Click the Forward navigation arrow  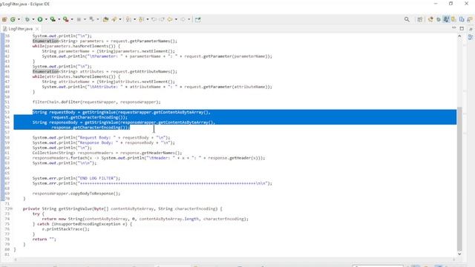click(x=183, y=19)
